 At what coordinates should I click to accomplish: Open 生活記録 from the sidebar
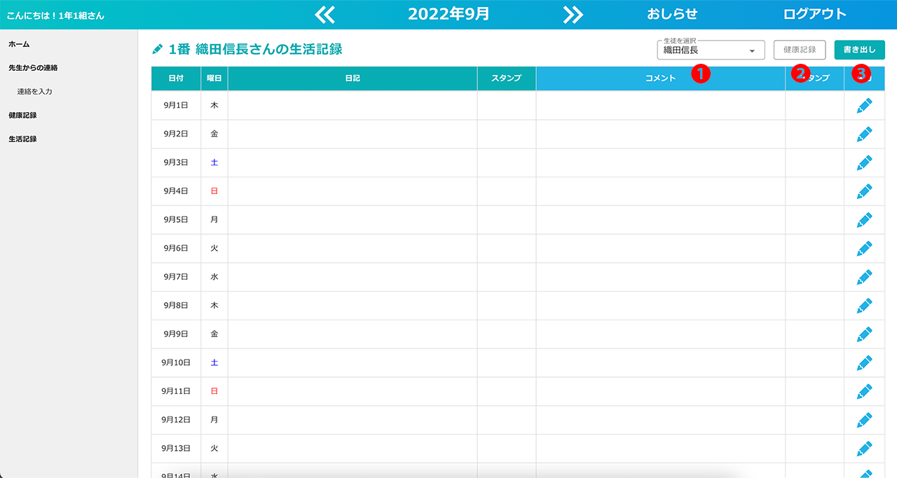click(22, 139)
